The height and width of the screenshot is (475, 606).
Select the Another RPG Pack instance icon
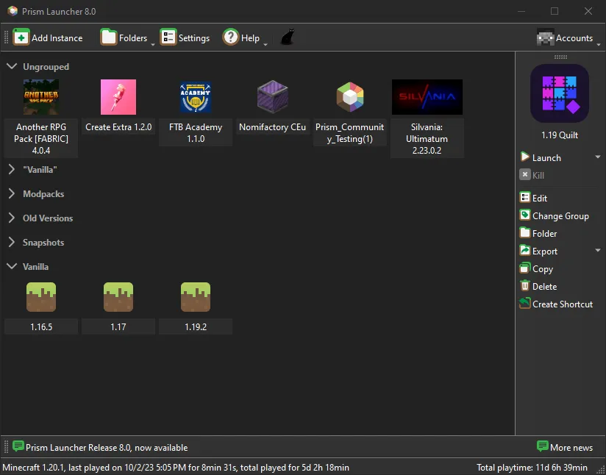[41, 97]
